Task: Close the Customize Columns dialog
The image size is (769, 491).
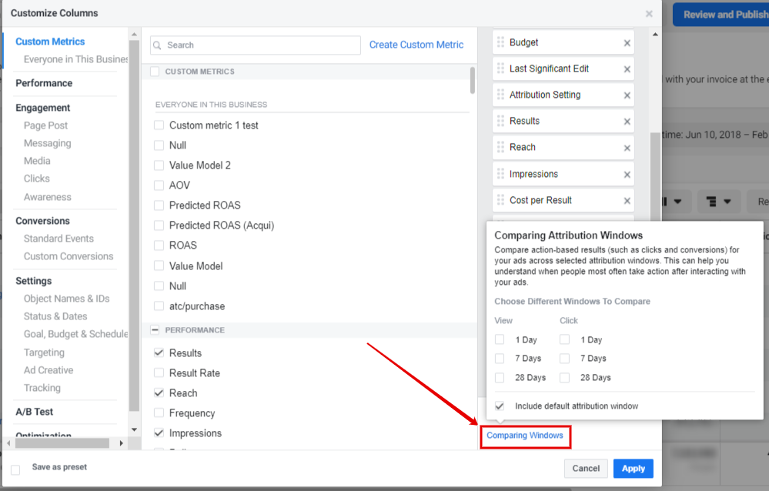Action: tap(649, 14)
